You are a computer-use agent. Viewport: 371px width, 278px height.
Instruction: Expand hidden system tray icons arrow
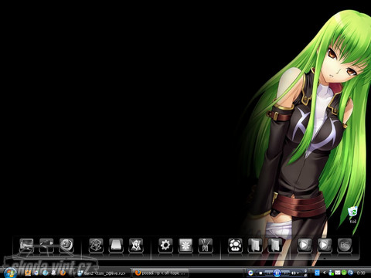tap(324, 273)
